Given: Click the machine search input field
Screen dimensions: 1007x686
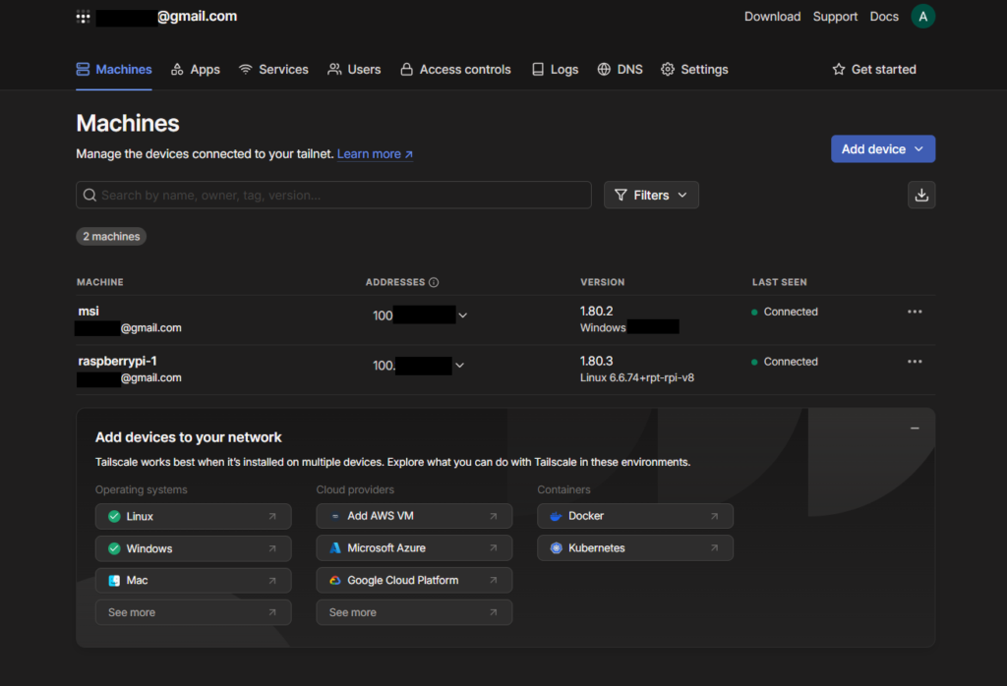Looking at the screenshot, I should coord(334,196).
